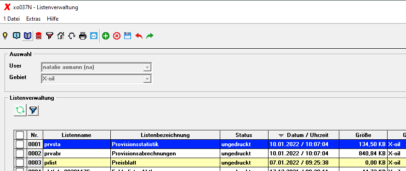406x171 pixels.
Task: Select the Provisionsabrechnungen cell
Action: pos(165,154)
